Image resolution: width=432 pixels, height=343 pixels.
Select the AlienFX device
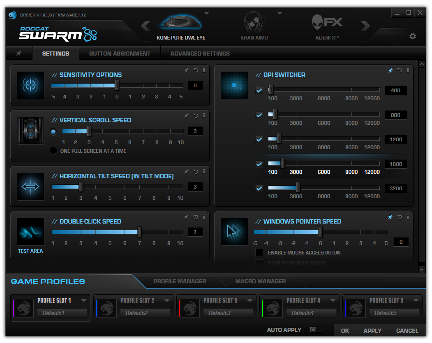tap(327, 28)
